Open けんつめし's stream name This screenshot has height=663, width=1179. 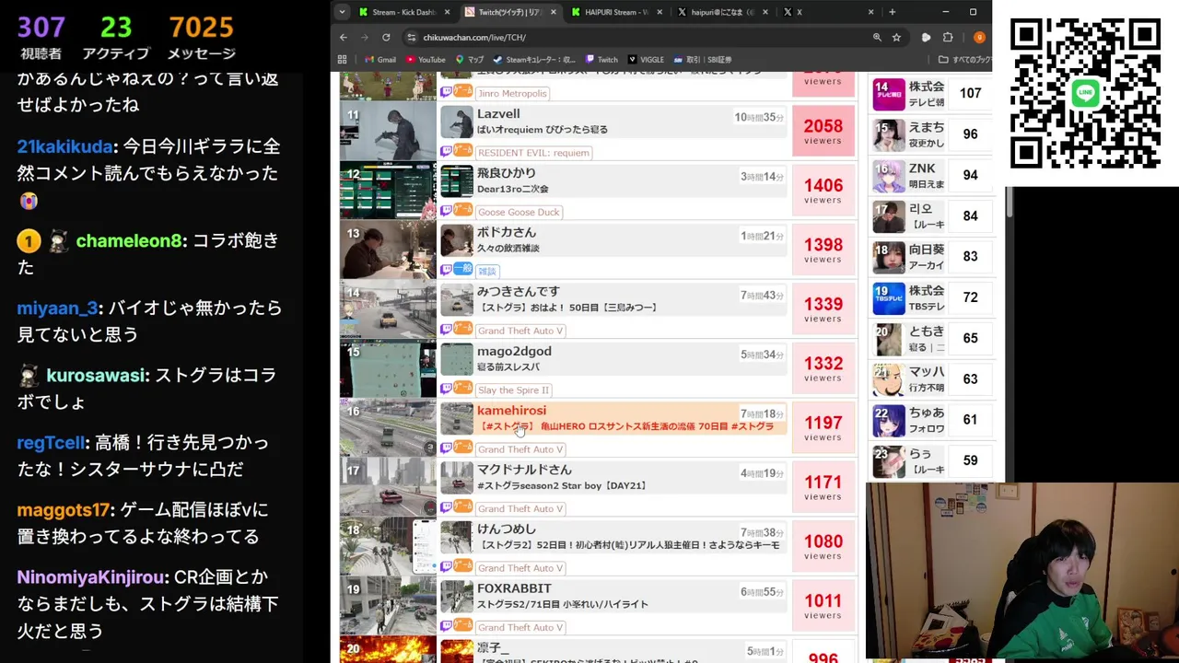(506, 529)
